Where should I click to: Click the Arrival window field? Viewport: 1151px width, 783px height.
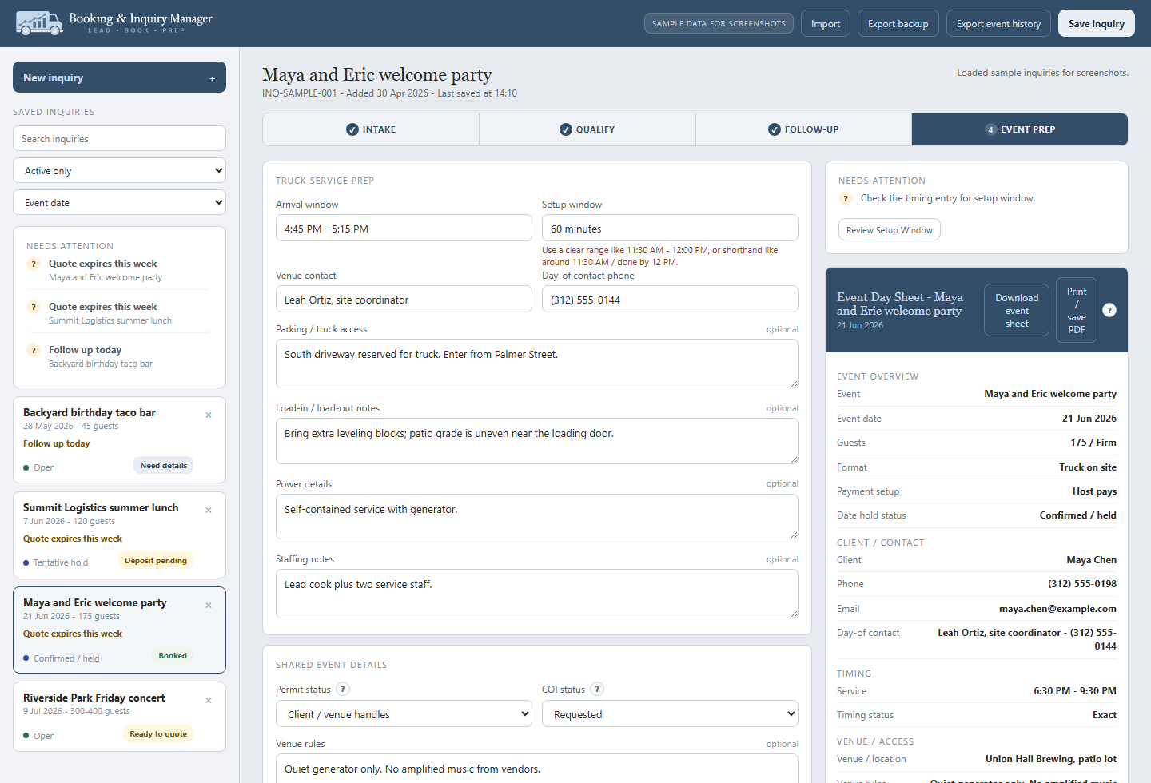(404, 228)
